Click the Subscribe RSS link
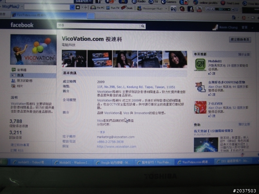Image resolution: width=259 pixels, height=194 pixels. pyautogui.click(x=17, y=150)
